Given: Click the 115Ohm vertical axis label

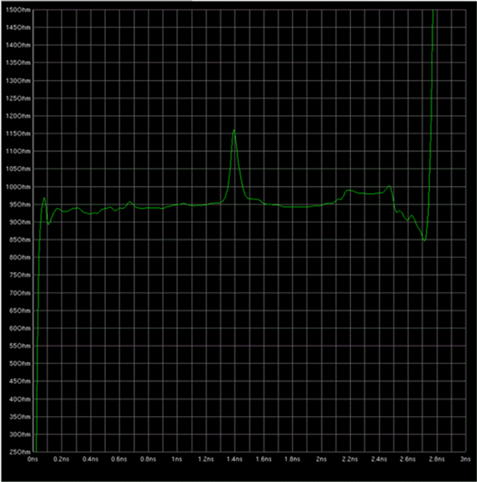Looking at the screenshot, I should click(15, 134).
